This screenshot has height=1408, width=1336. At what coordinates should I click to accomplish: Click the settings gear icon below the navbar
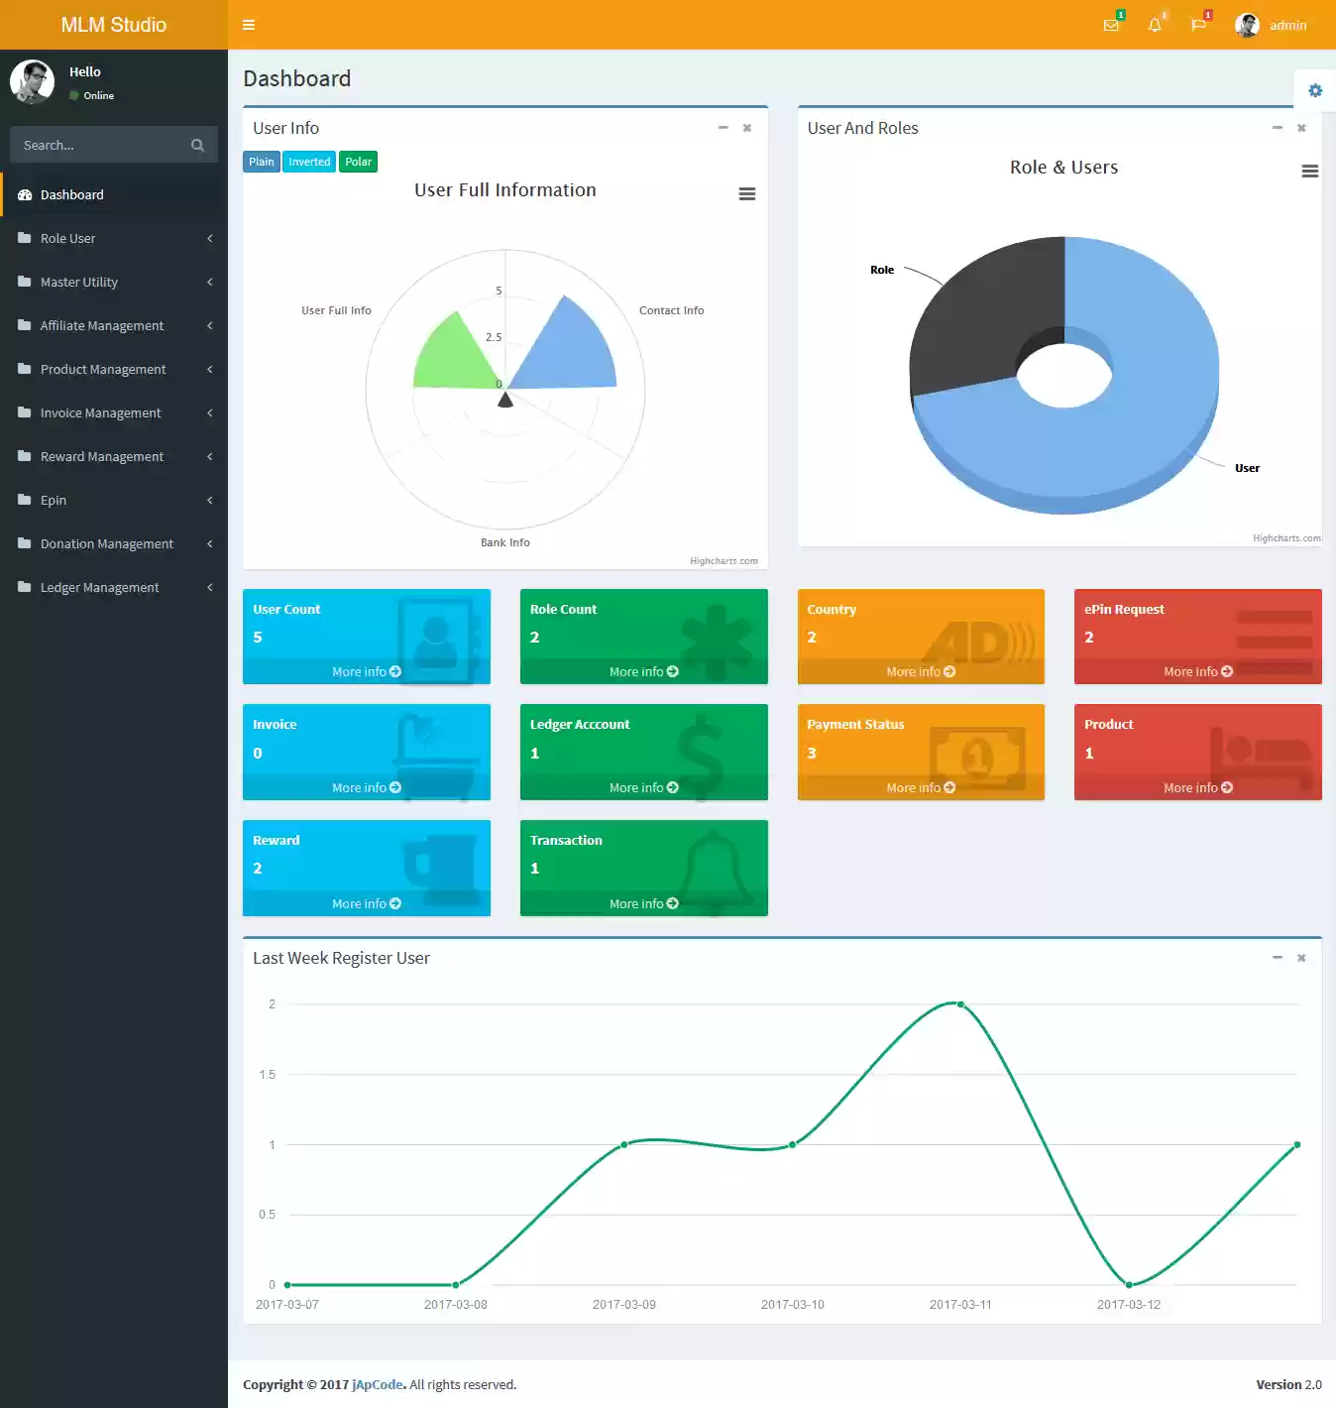click(1315, 90)
